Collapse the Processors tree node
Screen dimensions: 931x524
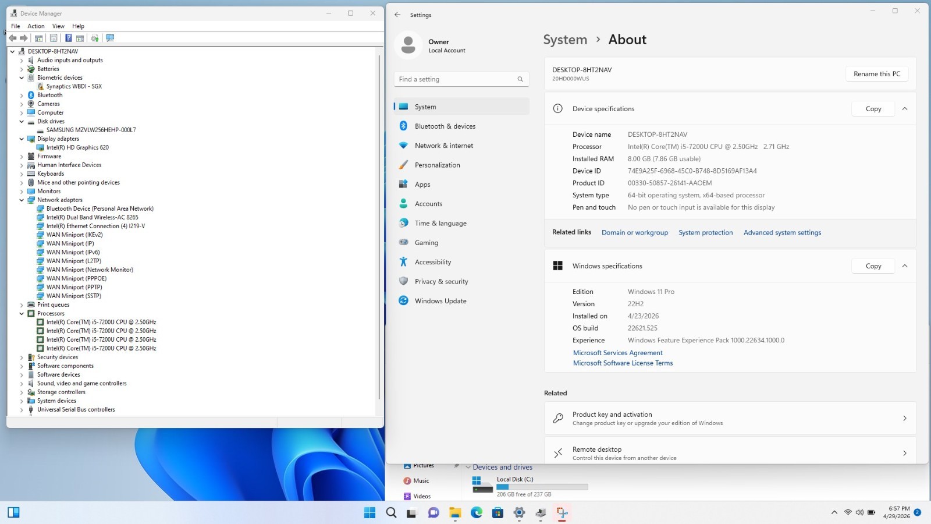coord(22,314)
